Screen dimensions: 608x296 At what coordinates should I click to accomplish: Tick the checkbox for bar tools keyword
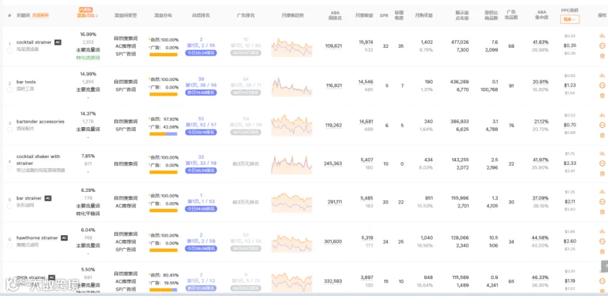click(x=10, y=90)
